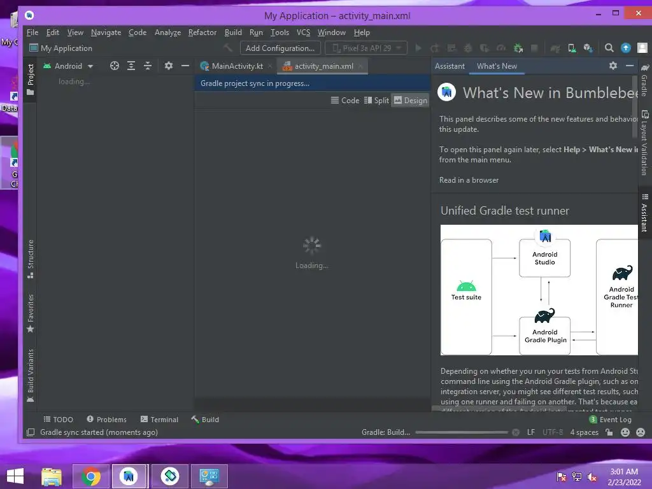This screenshot has width=652, height=489.
Task: Open the Terminal tool window
Action: (x=159, y=420)
